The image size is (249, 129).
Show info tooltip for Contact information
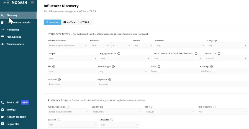196,53
